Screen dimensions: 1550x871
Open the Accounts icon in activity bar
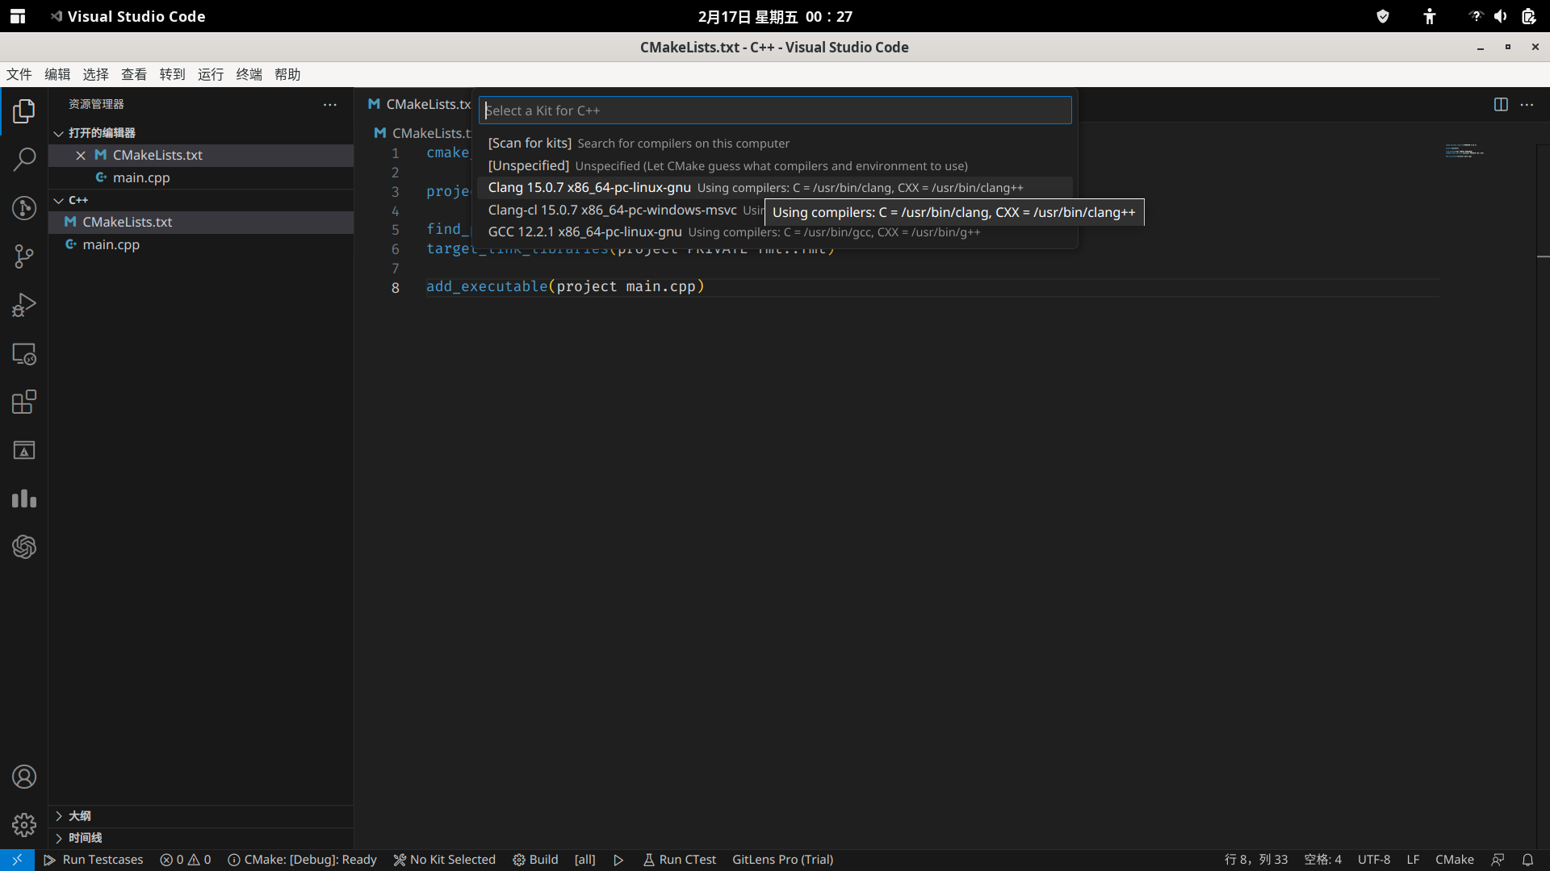24,777
